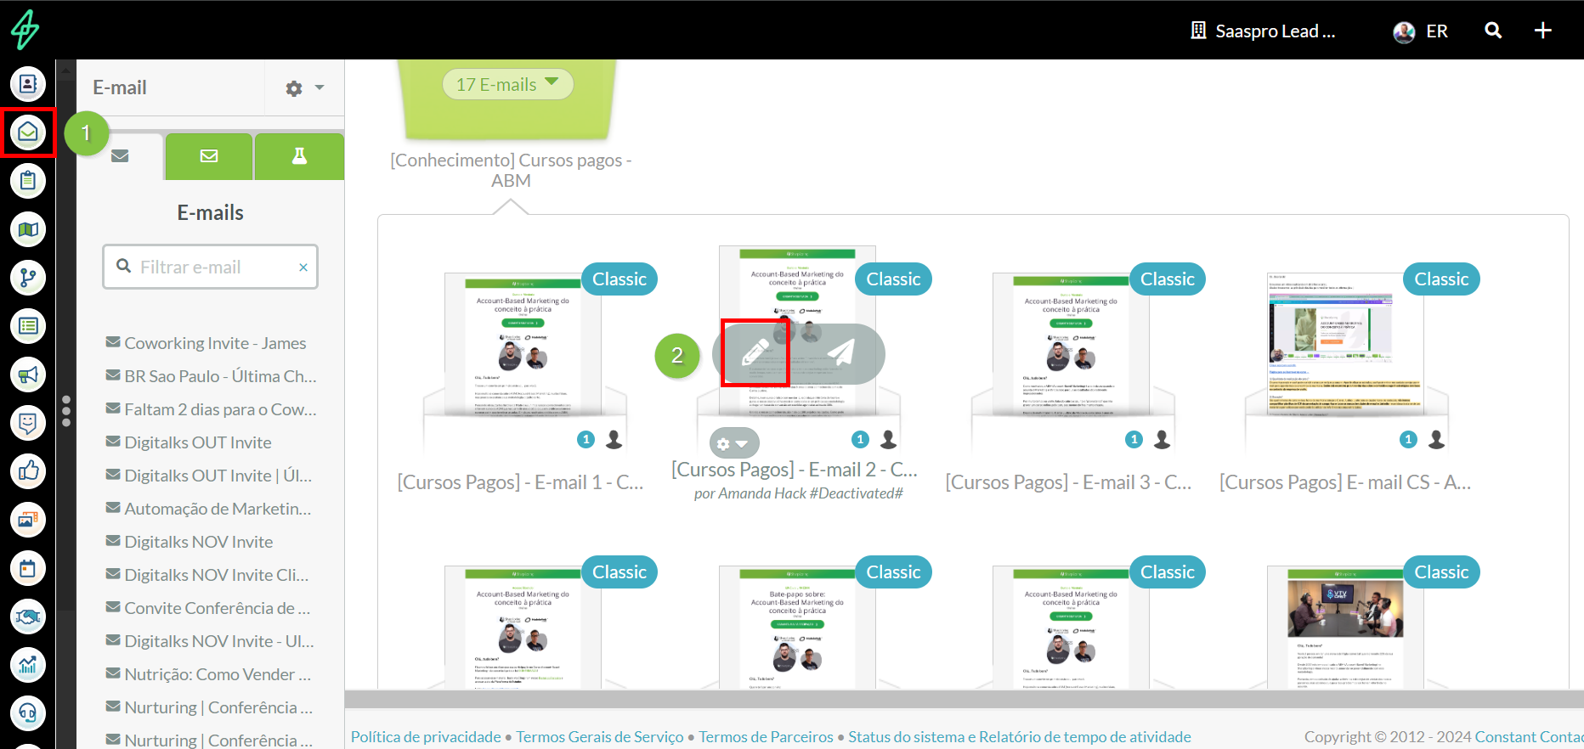This screenshot has height=749, width=1584.
Task: Open the megaphone campaigns icon
Action: tap(28, 374)
